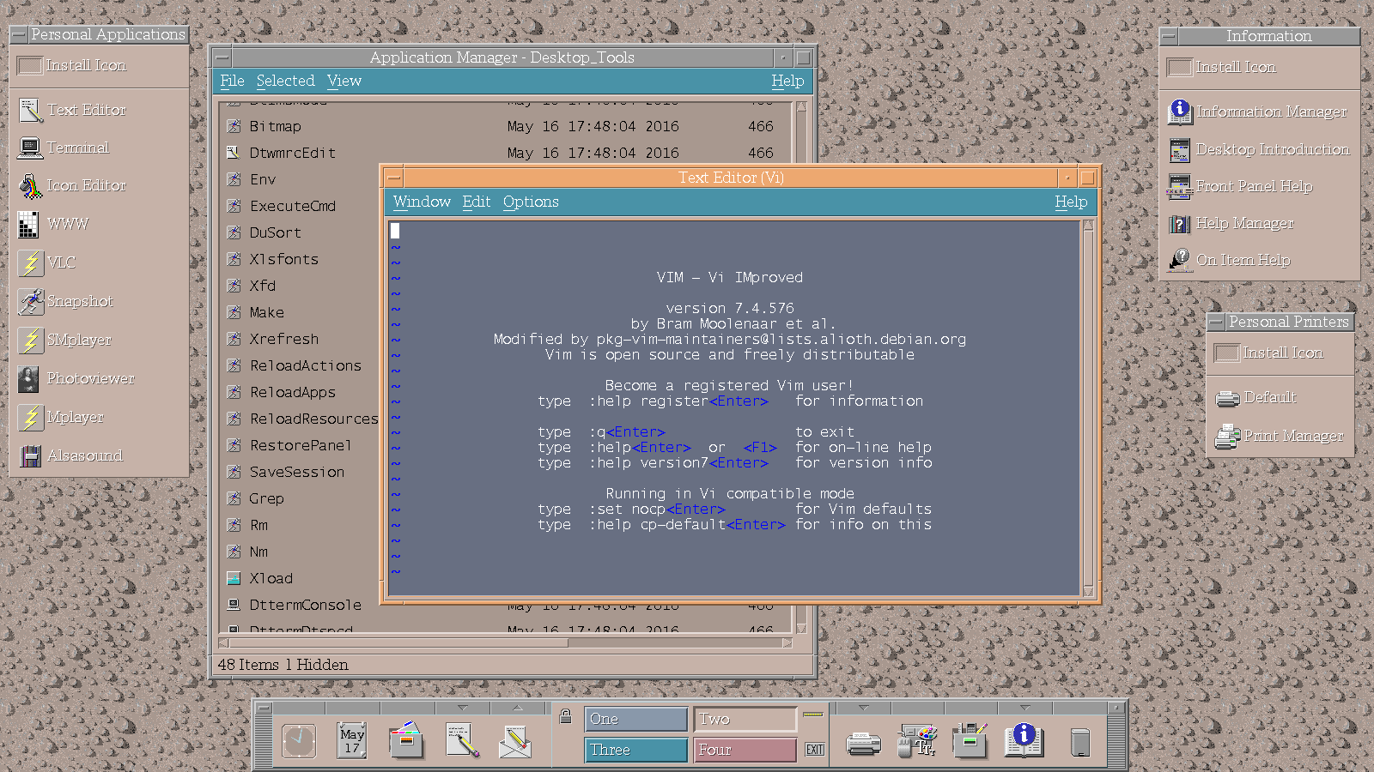Start the Snapshot tool
This screenshot has width=1374, height=772.
[65, 301]
